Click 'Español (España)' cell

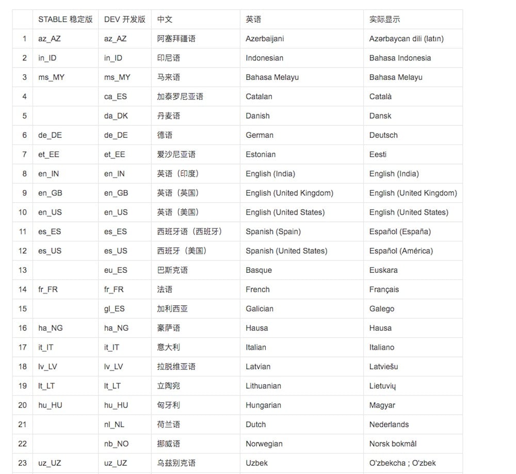coord(413,232)
